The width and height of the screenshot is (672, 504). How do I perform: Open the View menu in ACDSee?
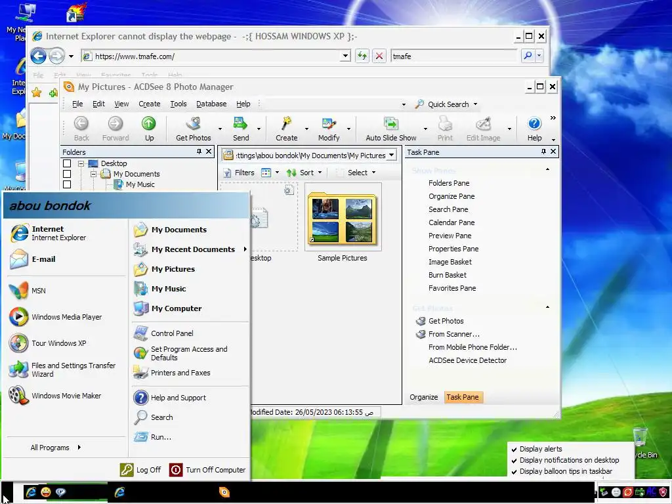[121, 104]
